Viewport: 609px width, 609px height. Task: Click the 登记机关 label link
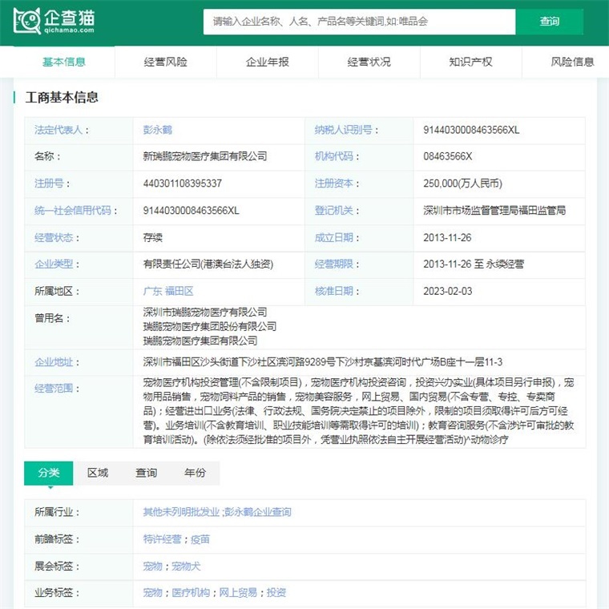pyautogui.click(x=333, y=210)
